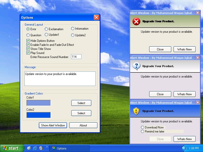The height and width of the screenshot is (152, 203).
Task: Click the blue question mark alert icon
Action: [x=136, y=66]
